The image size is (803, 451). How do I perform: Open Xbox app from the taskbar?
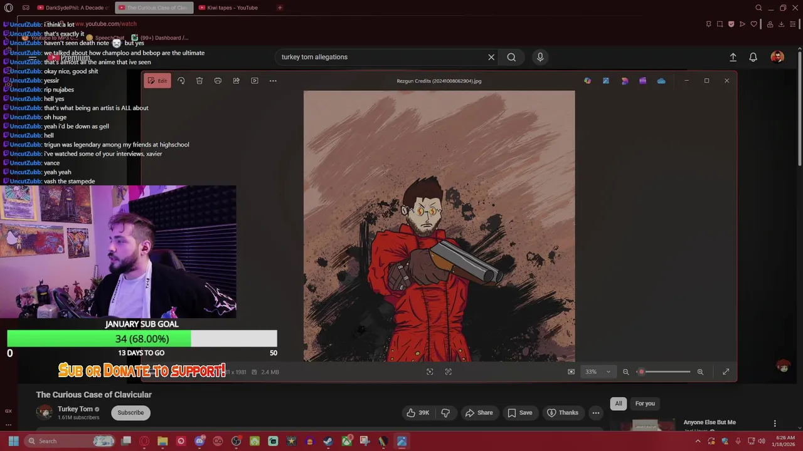click(x=347, y=441)
